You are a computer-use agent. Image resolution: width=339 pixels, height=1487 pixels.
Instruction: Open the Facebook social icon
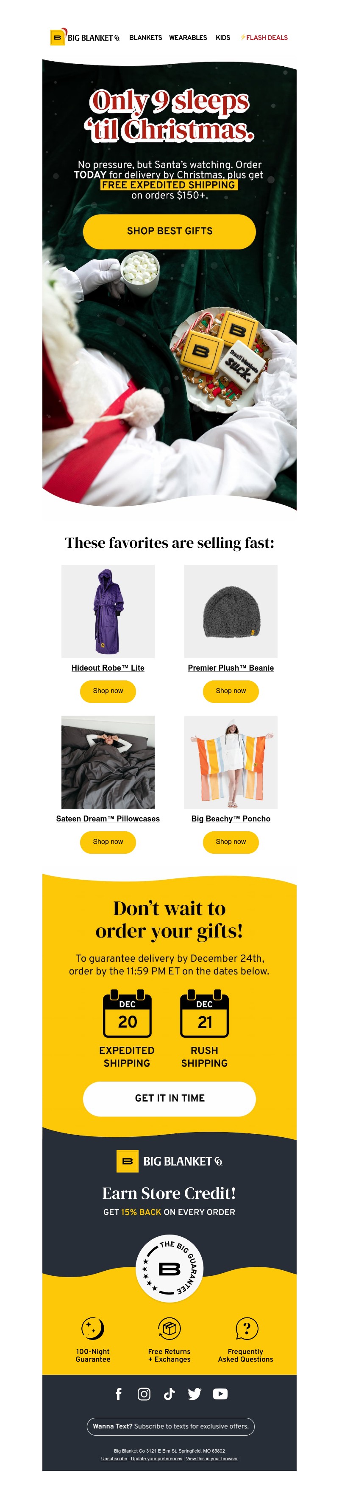coord(119,1394)
